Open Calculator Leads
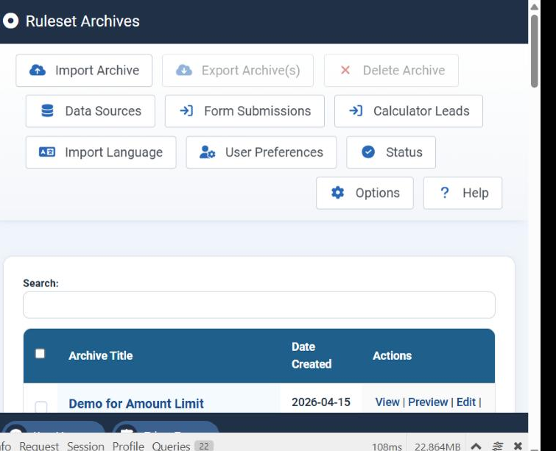The width and height of the screenshot is (556, 451). tap(409, 111)
